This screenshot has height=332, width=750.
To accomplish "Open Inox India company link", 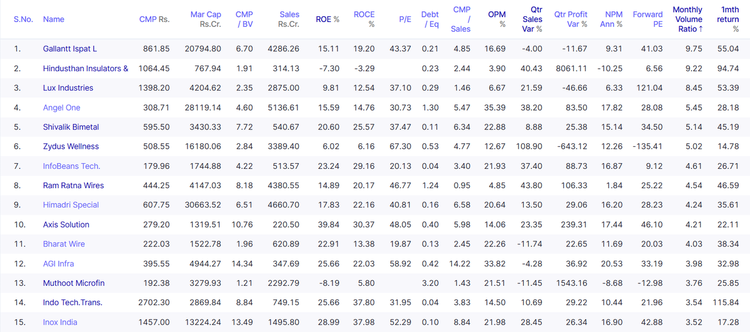I will (x=61, y=322).
